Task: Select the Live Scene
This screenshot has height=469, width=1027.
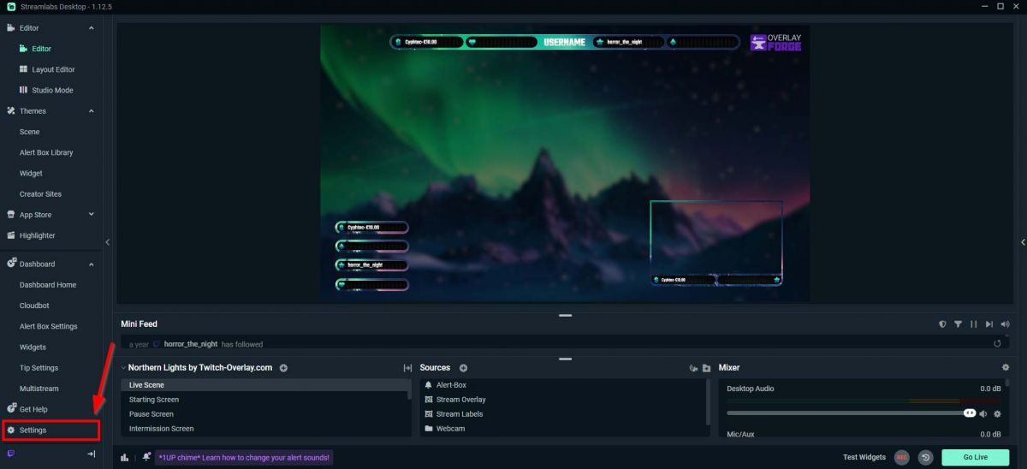Action: pos(265,385)
